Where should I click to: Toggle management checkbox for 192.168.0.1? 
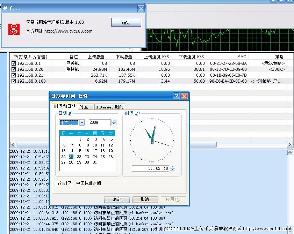(x=14, y=63)
